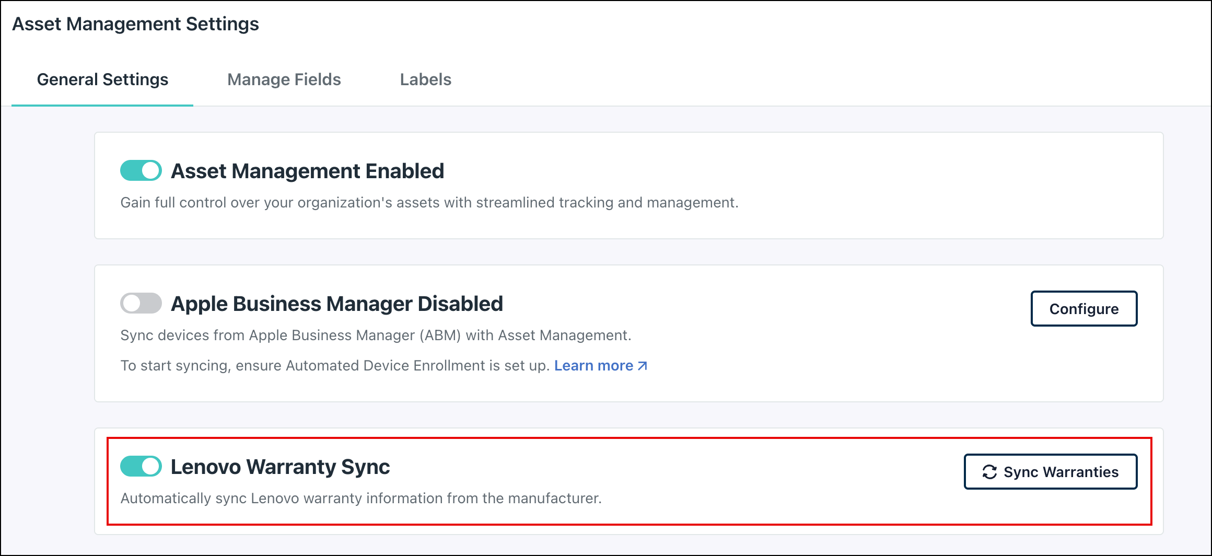Click the external link arrow beside Learn more
The width and height of the screenshot is (1212, 556).
point(642,366)
